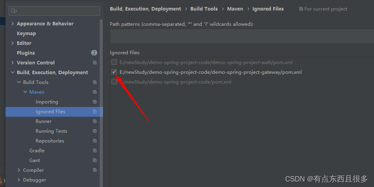The height and width of the screenshot is (187, 374).
Task: Select Runner under Maven settings
Action: pos(43,121)
